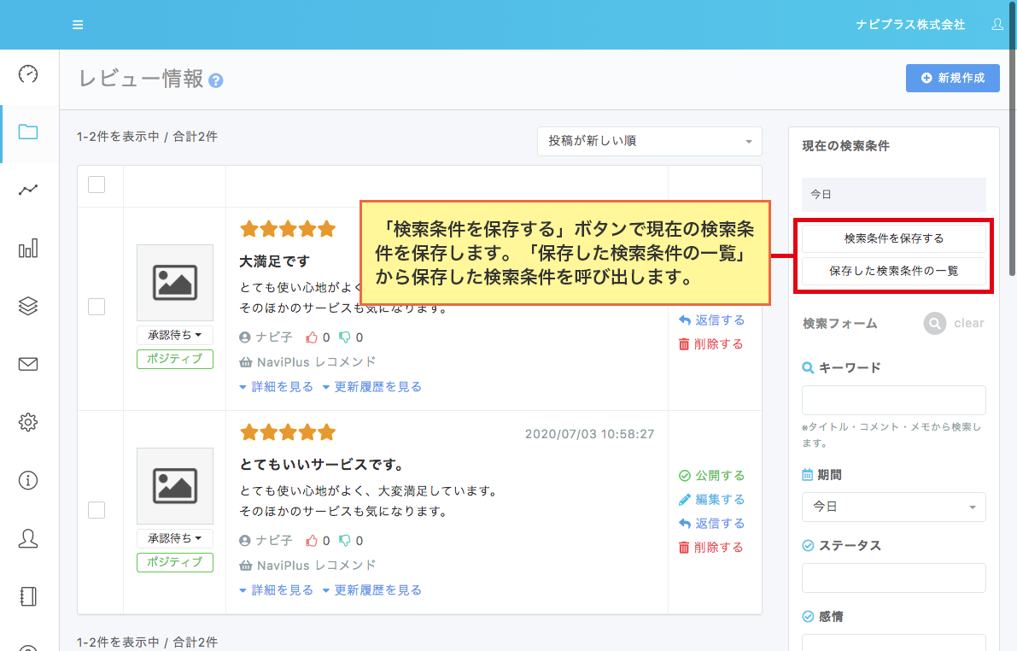The image size is (1017, 651).
Task: Click the five-star rating on 大満足です review
Action: click(288, 228)
